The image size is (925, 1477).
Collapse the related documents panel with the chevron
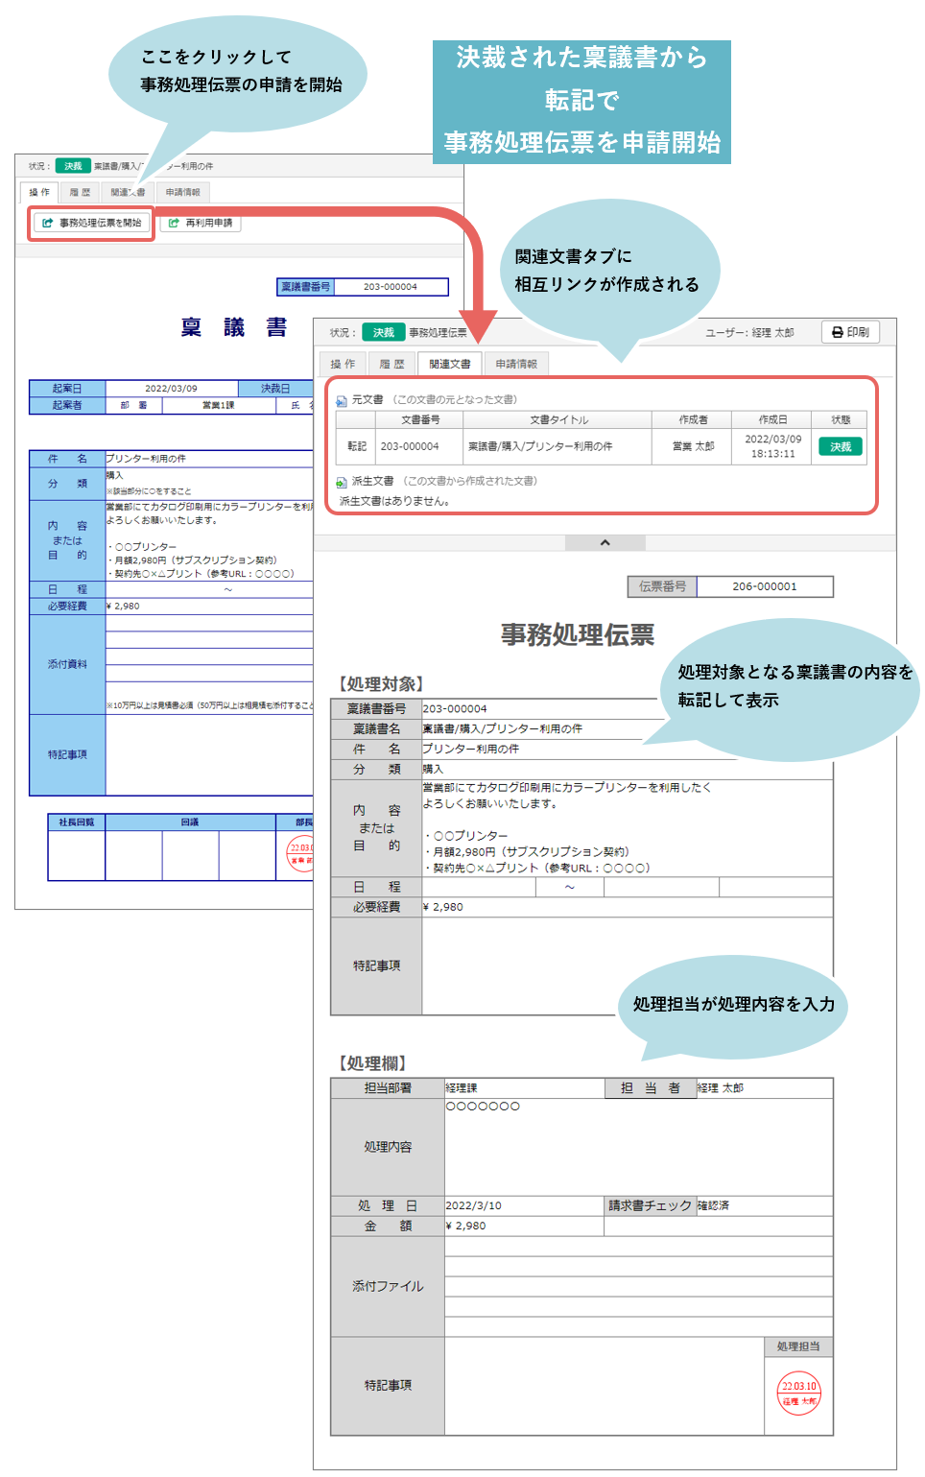605,543
